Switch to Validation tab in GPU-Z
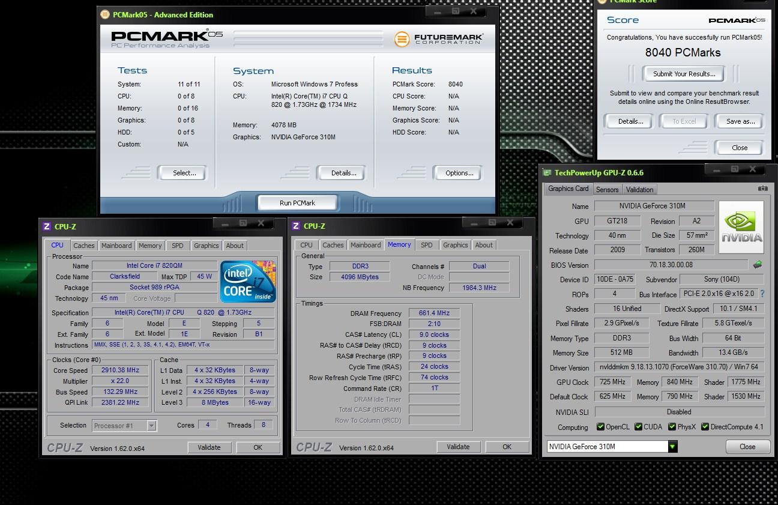The image size is (778, 505). [x=639, y=189]
